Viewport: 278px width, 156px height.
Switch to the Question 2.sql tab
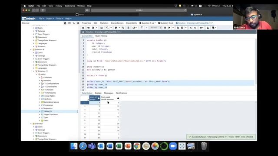(x=165, y=23)
